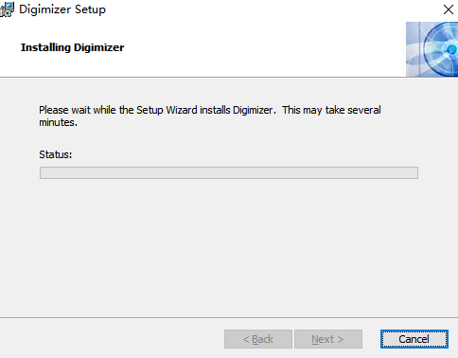Click the installer icon in the title bar
This screenshot has width=458, height=358.
coord(7,9)
